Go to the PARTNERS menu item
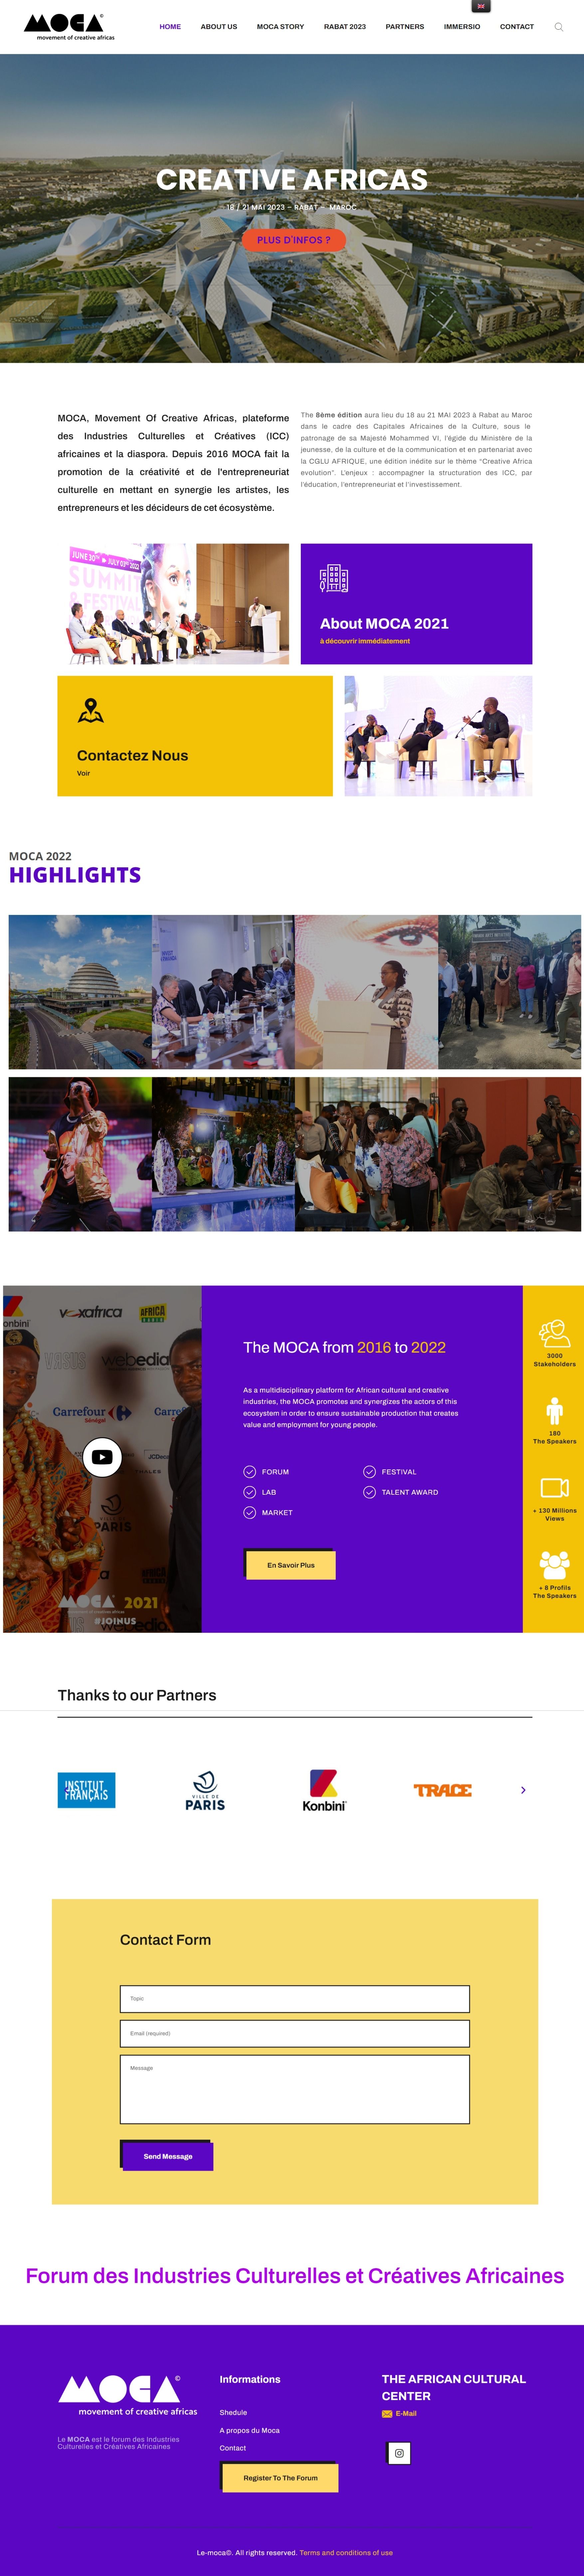 pyautogui.click(x=405, y=27)
